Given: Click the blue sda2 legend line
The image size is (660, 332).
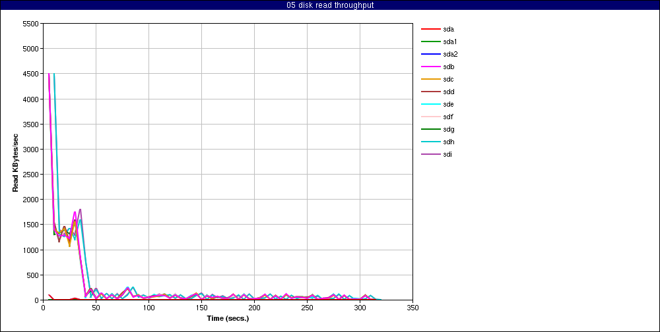Looking at the screenshot, I should pos(430,55).
